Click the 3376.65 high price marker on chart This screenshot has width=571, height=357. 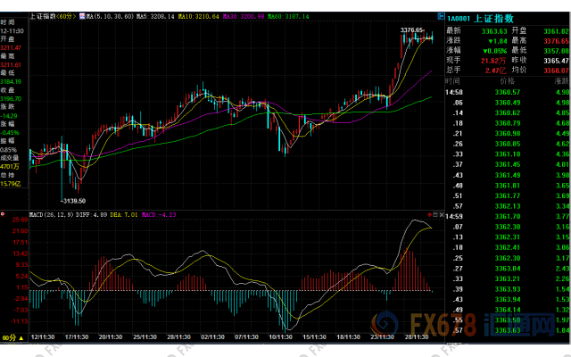[411, 29]
